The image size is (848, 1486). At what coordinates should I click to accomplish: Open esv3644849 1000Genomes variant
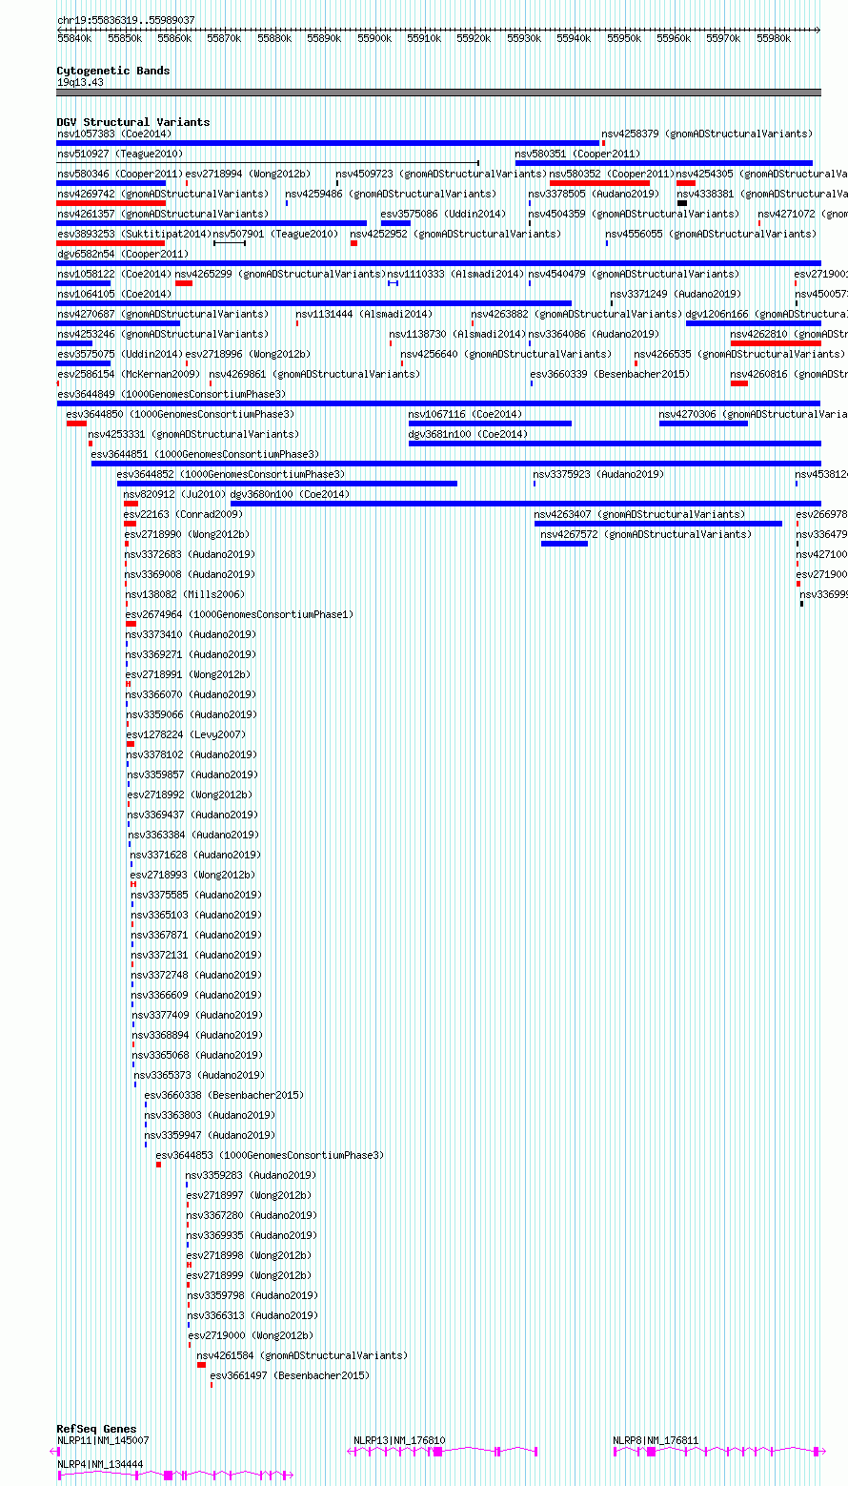[x=172, y=394]
